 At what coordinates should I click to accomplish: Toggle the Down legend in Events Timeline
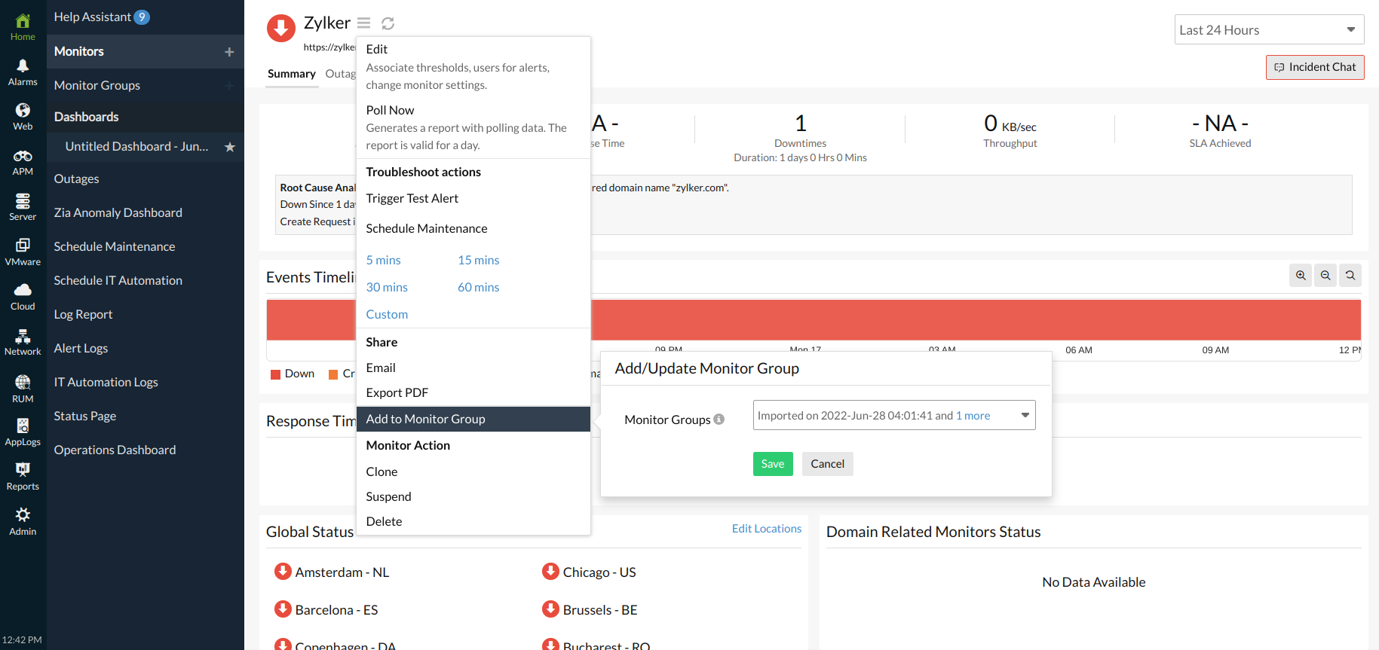click(x=293, y=374)
